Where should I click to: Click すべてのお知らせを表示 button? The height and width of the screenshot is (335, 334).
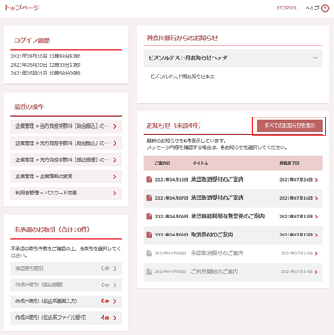click(289, 126)
